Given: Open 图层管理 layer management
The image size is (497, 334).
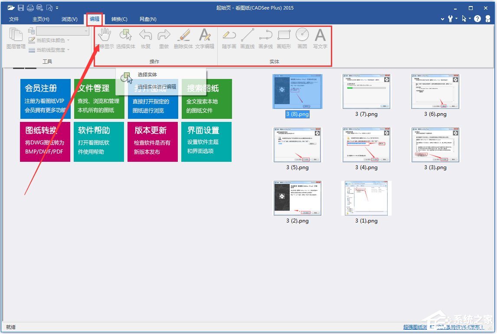Looking at the screenshot, I should coord(16,38).
